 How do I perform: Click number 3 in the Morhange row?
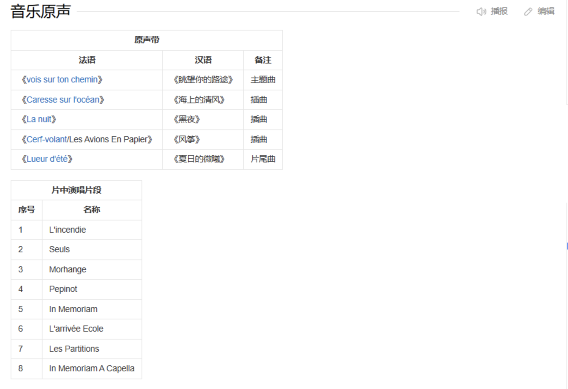(x=20, y=270)
